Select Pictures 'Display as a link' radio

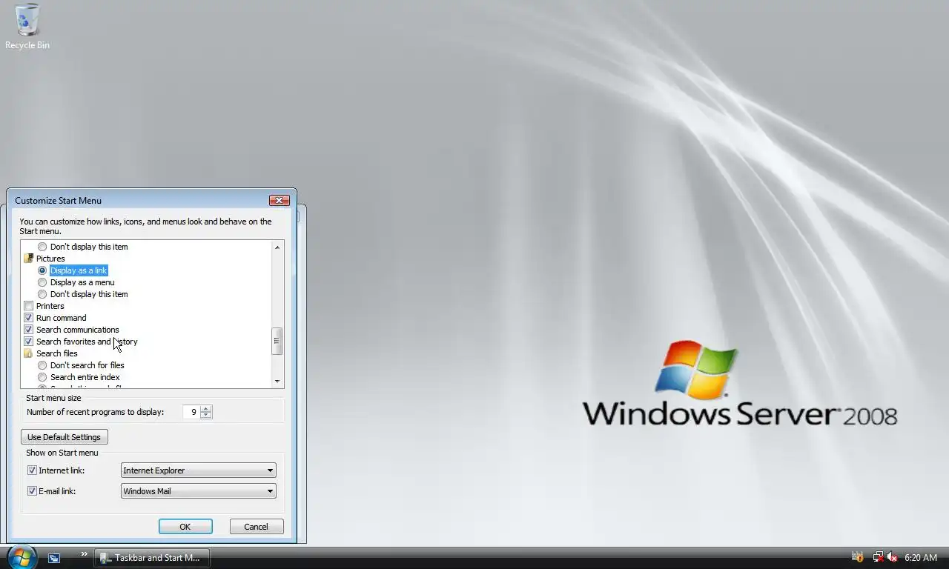42,270
